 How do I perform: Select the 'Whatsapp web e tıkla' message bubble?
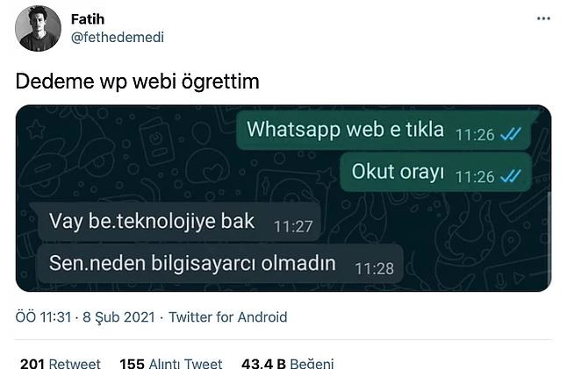(x=385, y=131)
